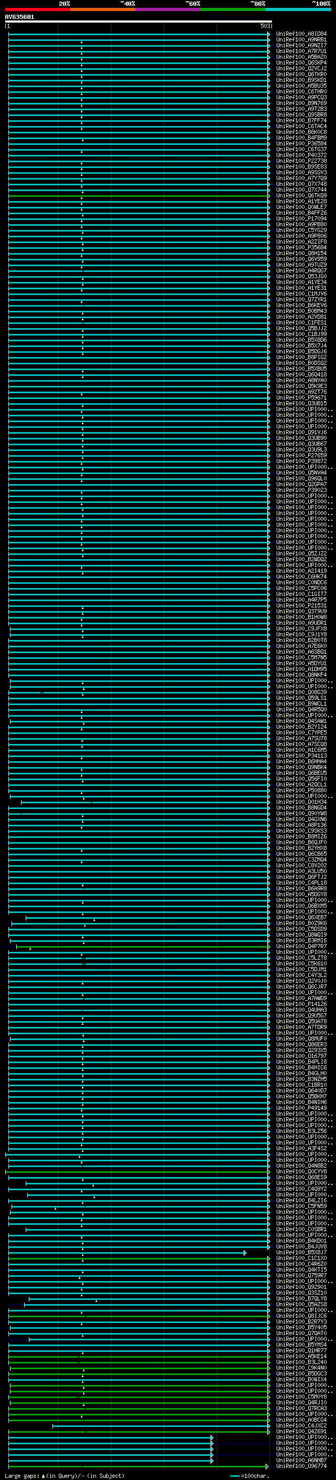
Task: Select label UniRef100_Q8IJC6
Action: pos(301,1316)
